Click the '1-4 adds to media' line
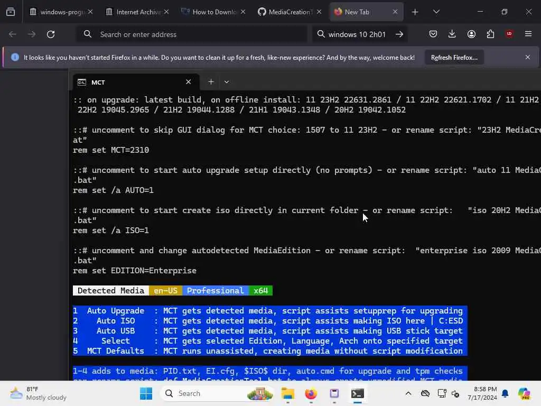This screenshot has height=406, width=541. pyautogui.click(x=270, y=371)
